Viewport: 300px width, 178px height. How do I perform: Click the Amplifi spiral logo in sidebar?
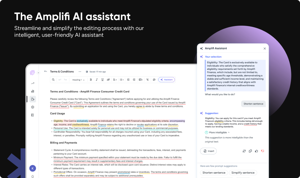tap(33, 73)
